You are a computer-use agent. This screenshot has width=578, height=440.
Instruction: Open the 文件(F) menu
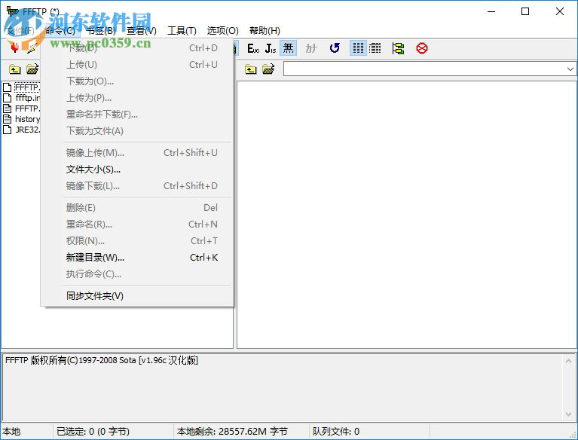click(x=20, y=31)
